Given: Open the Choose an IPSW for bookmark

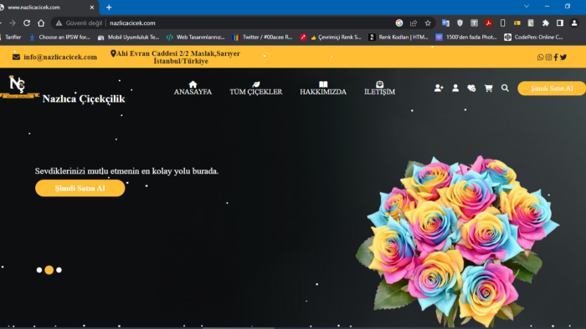Looking at the screenshot, I should click(59, 38).
